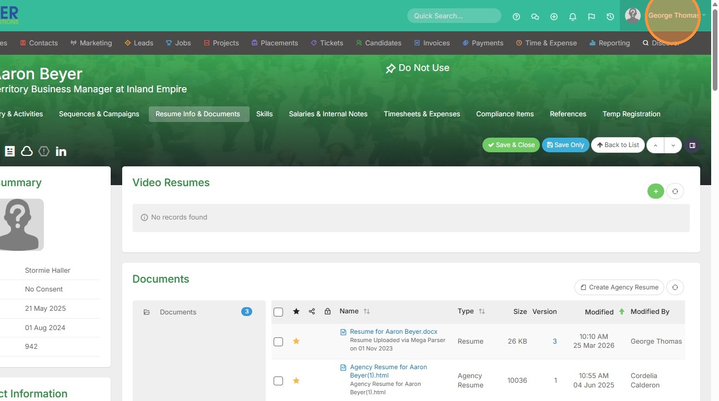Viewport: 719px width, 401px height.
Task: Click the cloud icon under the candidate name
Action: (27, 151)
